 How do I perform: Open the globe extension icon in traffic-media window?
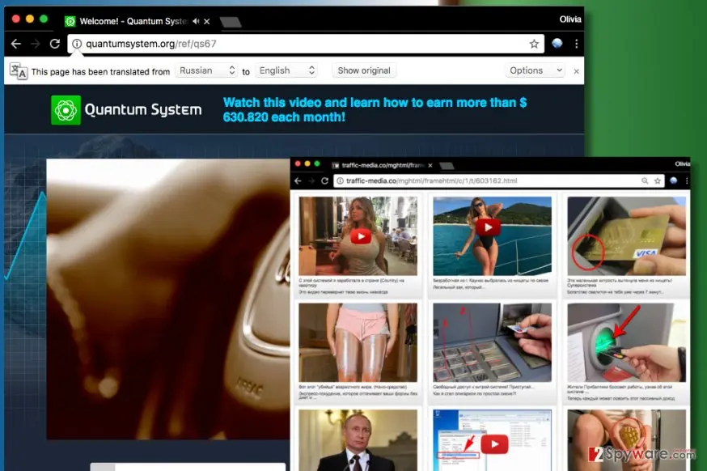click(674, 180)
